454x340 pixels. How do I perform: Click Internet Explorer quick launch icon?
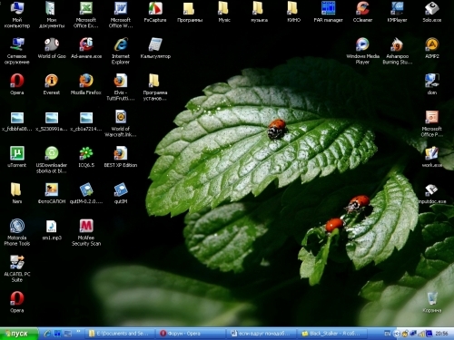pos(47,334)
